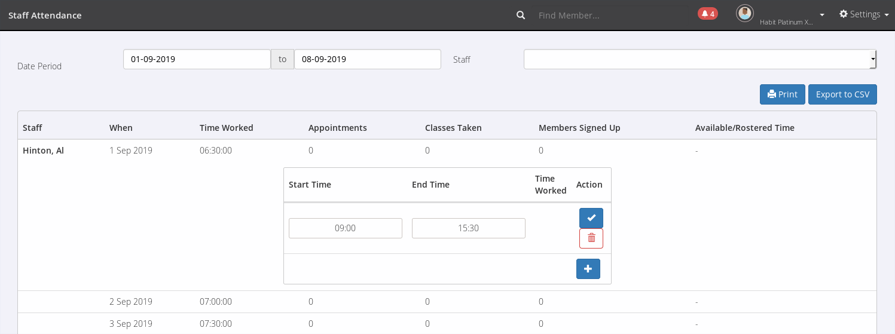Add new time entry with plus button

tap(588, 269)
